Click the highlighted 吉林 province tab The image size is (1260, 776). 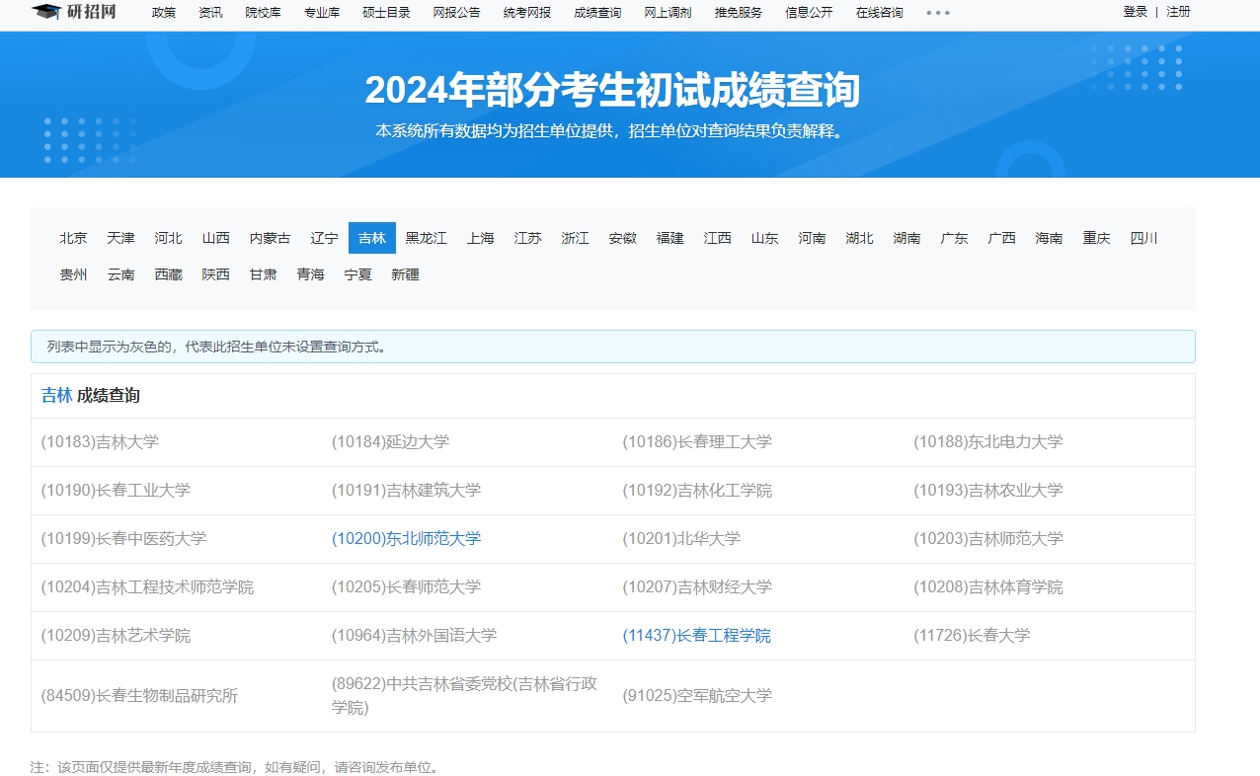click(x=372, y=238)
